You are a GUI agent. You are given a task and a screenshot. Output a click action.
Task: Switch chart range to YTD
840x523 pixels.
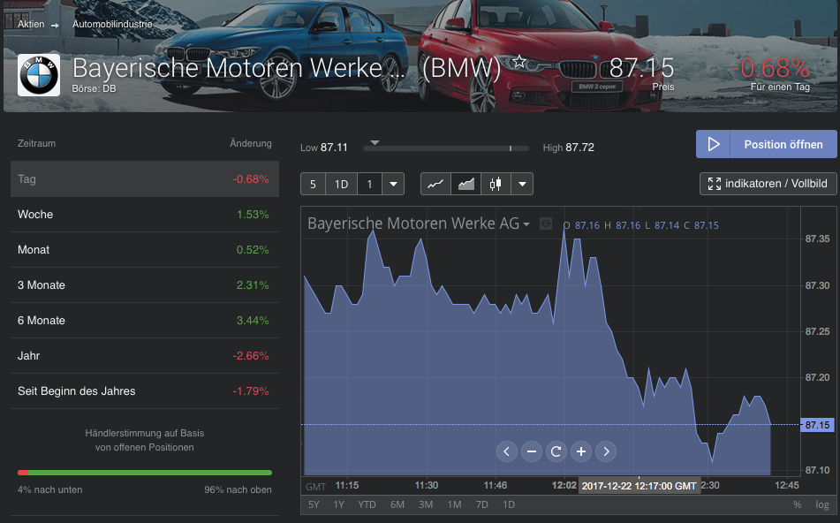point(367,504)
